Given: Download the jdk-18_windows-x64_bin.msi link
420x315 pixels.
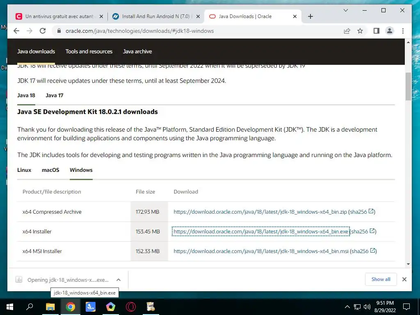Looking at the screenshot, I should coord(261,251).
